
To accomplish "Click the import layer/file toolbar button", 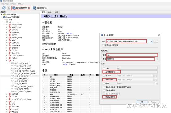I will pos(21,8).
